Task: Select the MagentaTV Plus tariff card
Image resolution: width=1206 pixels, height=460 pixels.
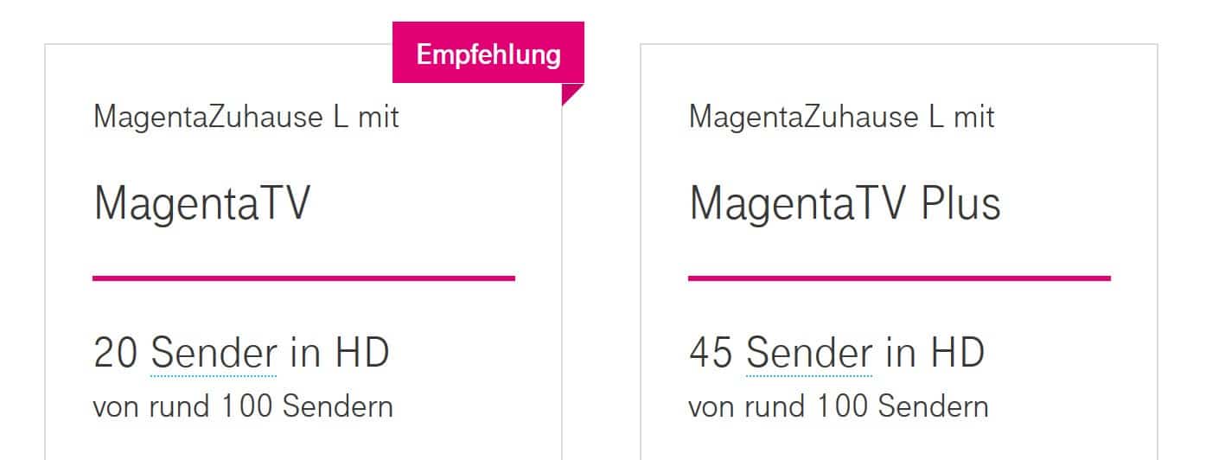Action: click(x=899, y=252)
